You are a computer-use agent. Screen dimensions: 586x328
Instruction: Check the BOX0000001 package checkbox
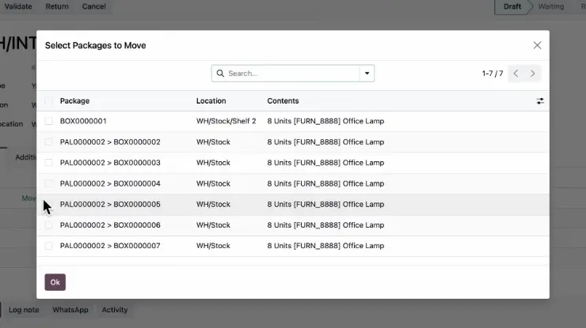click(x=48, y=121)
